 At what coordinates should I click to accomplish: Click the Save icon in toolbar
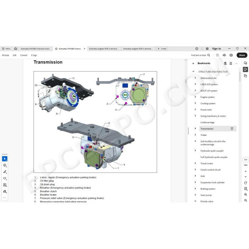[x=217, y=55]
